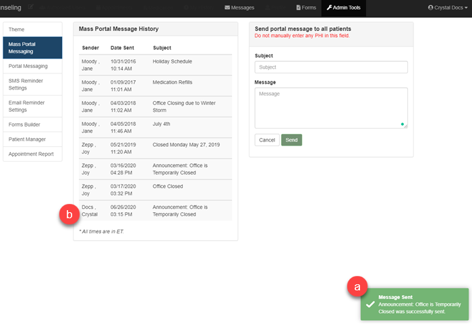
Task: Click the envelope icon beside Messages
Action: coord(227,7)
